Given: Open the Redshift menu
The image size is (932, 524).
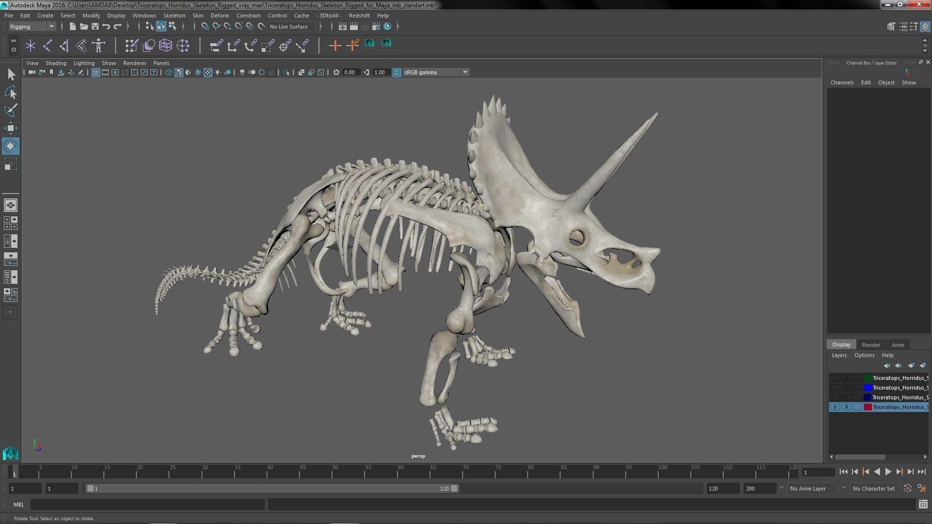Looking at the screenshot, I should tap(359, 16).
